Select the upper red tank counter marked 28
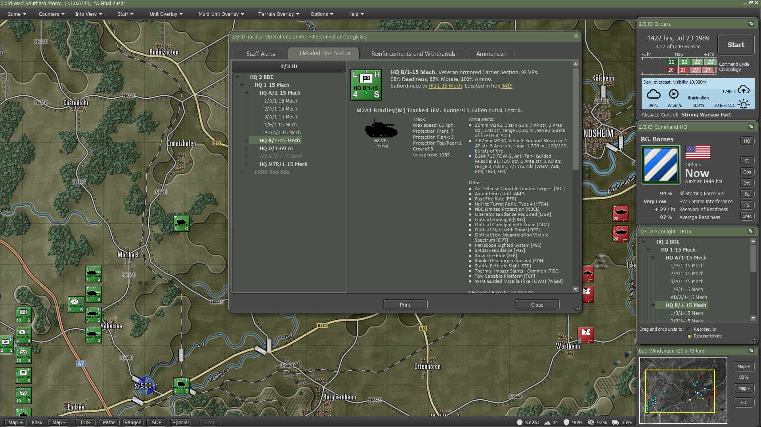This screenshot has height=427, width=761. pyautogui.click(x=620, y=213)
